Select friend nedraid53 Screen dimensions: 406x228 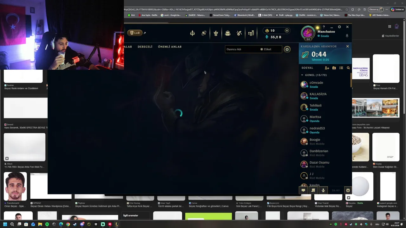pyautogui.click(x=325, y=130)
